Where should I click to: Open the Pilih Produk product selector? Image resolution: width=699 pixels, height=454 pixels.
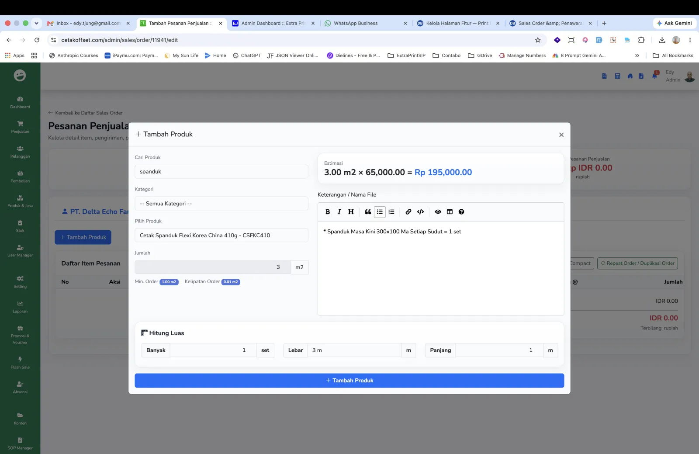(x=221, y=236)
